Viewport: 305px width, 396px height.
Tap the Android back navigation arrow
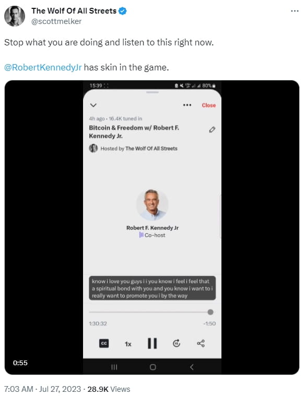(192, 367)
